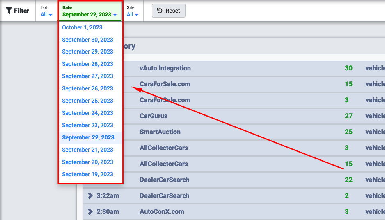Viewport: 385px width, 220px height.
Task: Click the Reset button
Action: pos(168,11)
